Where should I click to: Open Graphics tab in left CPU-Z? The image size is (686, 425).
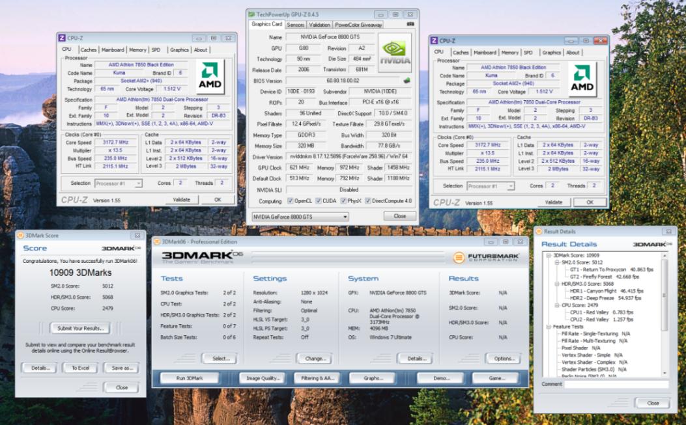[x=179, y=50]
